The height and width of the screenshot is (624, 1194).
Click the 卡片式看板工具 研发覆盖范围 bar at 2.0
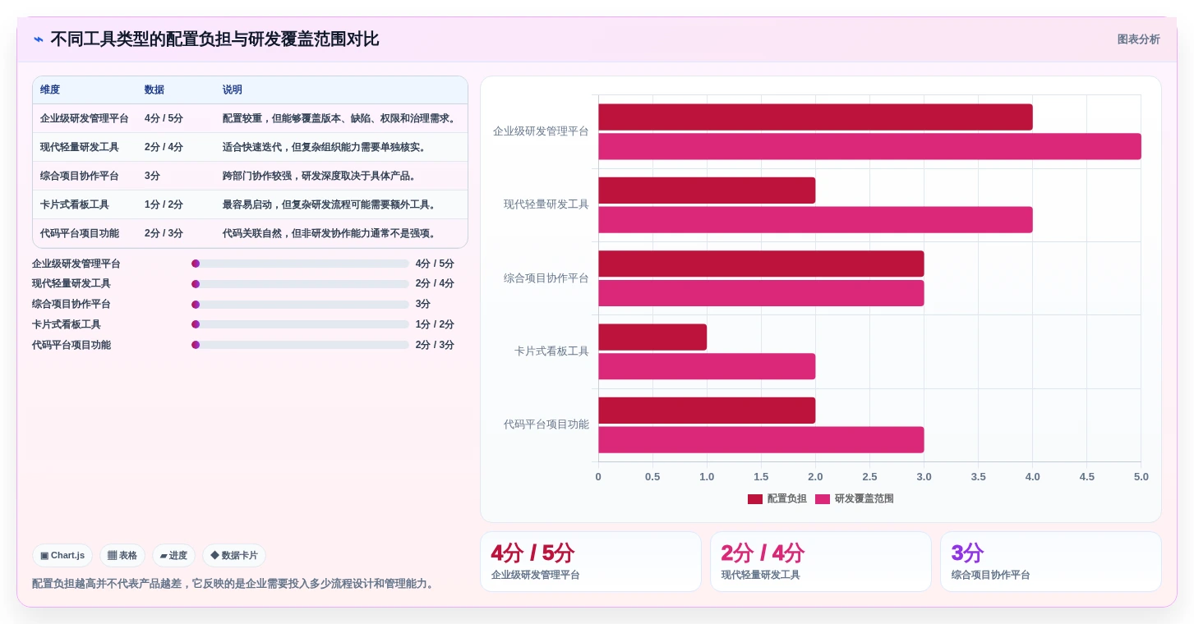pos(707,366)
